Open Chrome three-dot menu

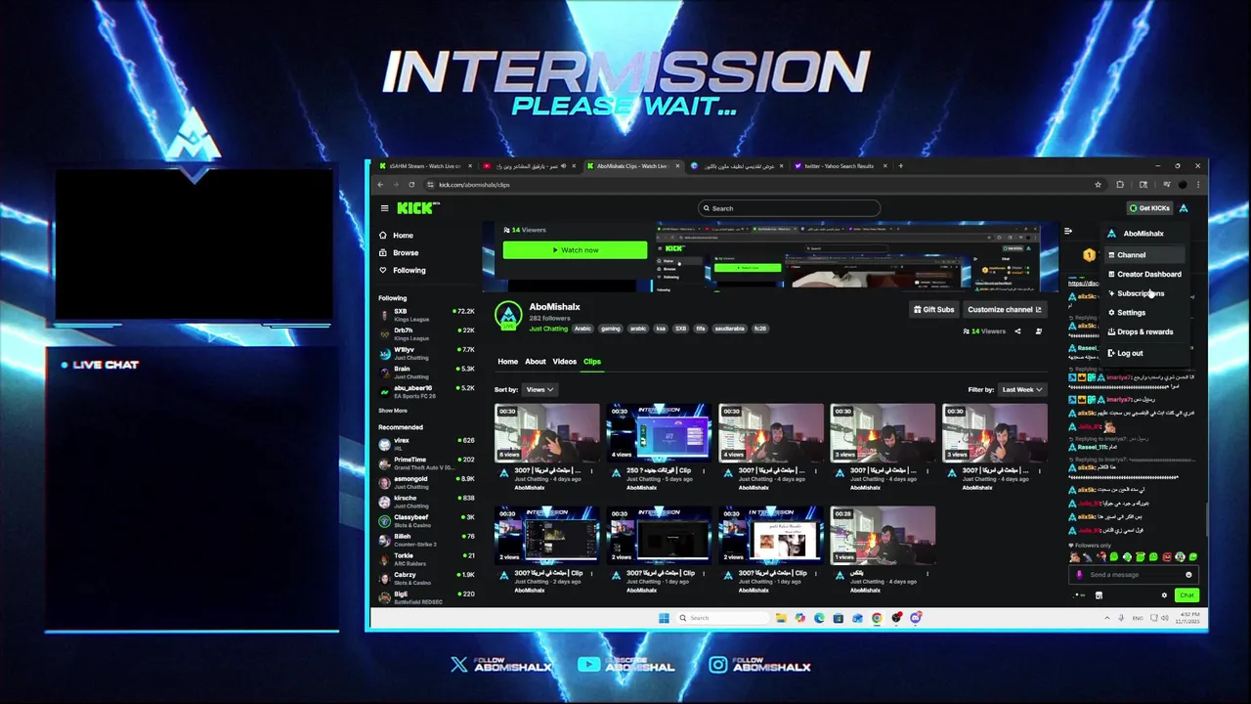tap(1198, 185)
